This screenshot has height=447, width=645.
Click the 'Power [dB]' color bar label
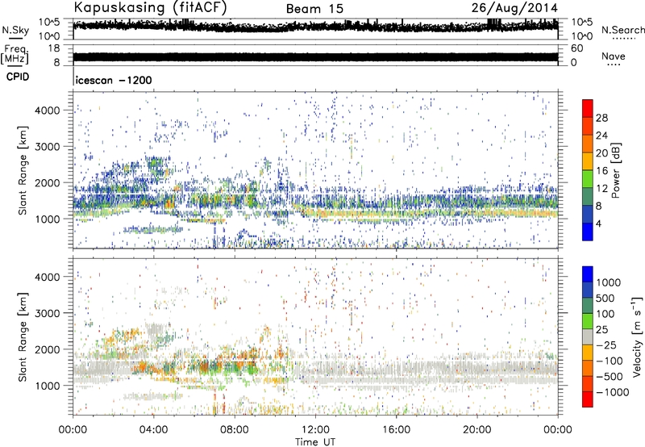(615, 170)
